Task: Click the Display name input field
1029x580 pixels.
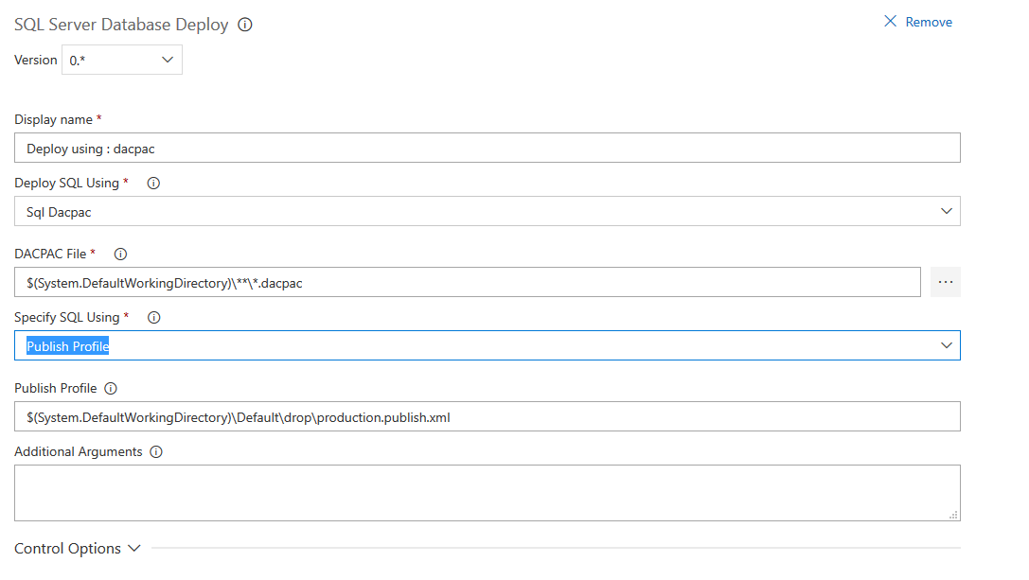Action: click(x=473, y=147)
